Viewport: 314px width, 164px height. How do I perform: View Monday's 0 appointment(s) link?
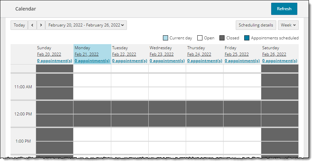92,61
